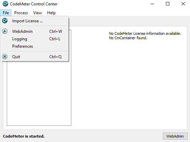Click inside the empty CmContainer list box
Image resolution: width=190 pixels, height=142 pixels.
pos(39,93)
